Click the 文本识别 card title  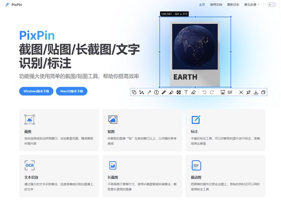point(31,177)
